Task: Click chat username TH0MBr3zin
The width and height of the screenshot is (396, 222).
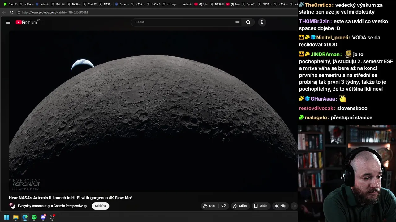Action: [314, 21]
